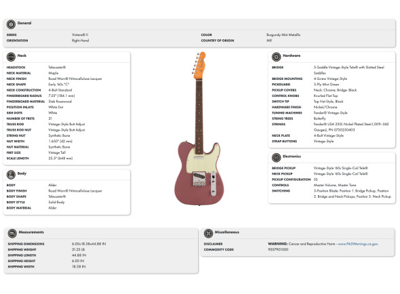This screenshot has height=294, width=400.
Task: Click the 4-Bolt Standard neck construction value
Action: 60,90
